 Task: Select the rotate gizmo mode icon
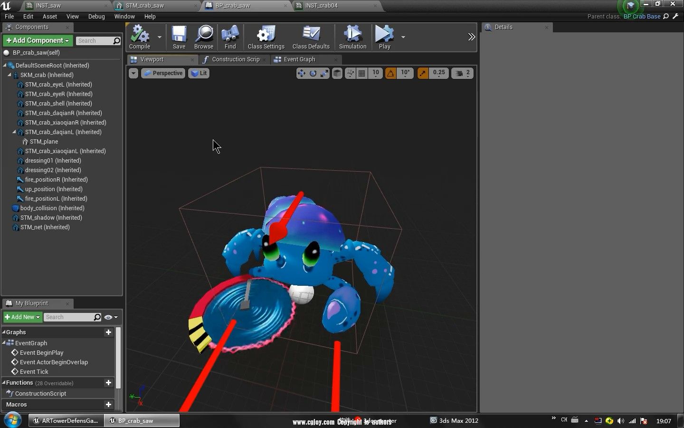tap(313, 73)
